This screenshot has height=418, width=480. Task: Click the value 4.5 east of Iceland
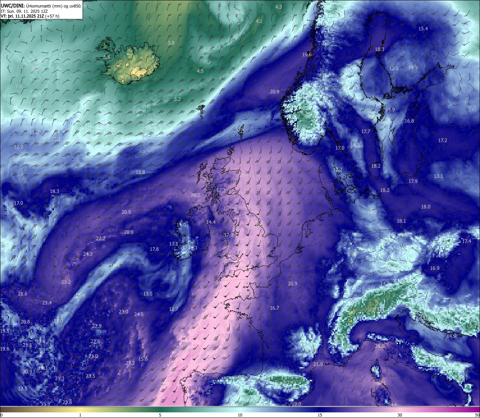click(x=200, y=71)
